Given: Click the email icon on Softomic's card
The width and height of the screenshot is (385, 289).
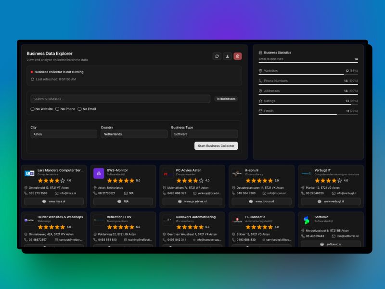Looking at the screenshot, I should [334, 236].
